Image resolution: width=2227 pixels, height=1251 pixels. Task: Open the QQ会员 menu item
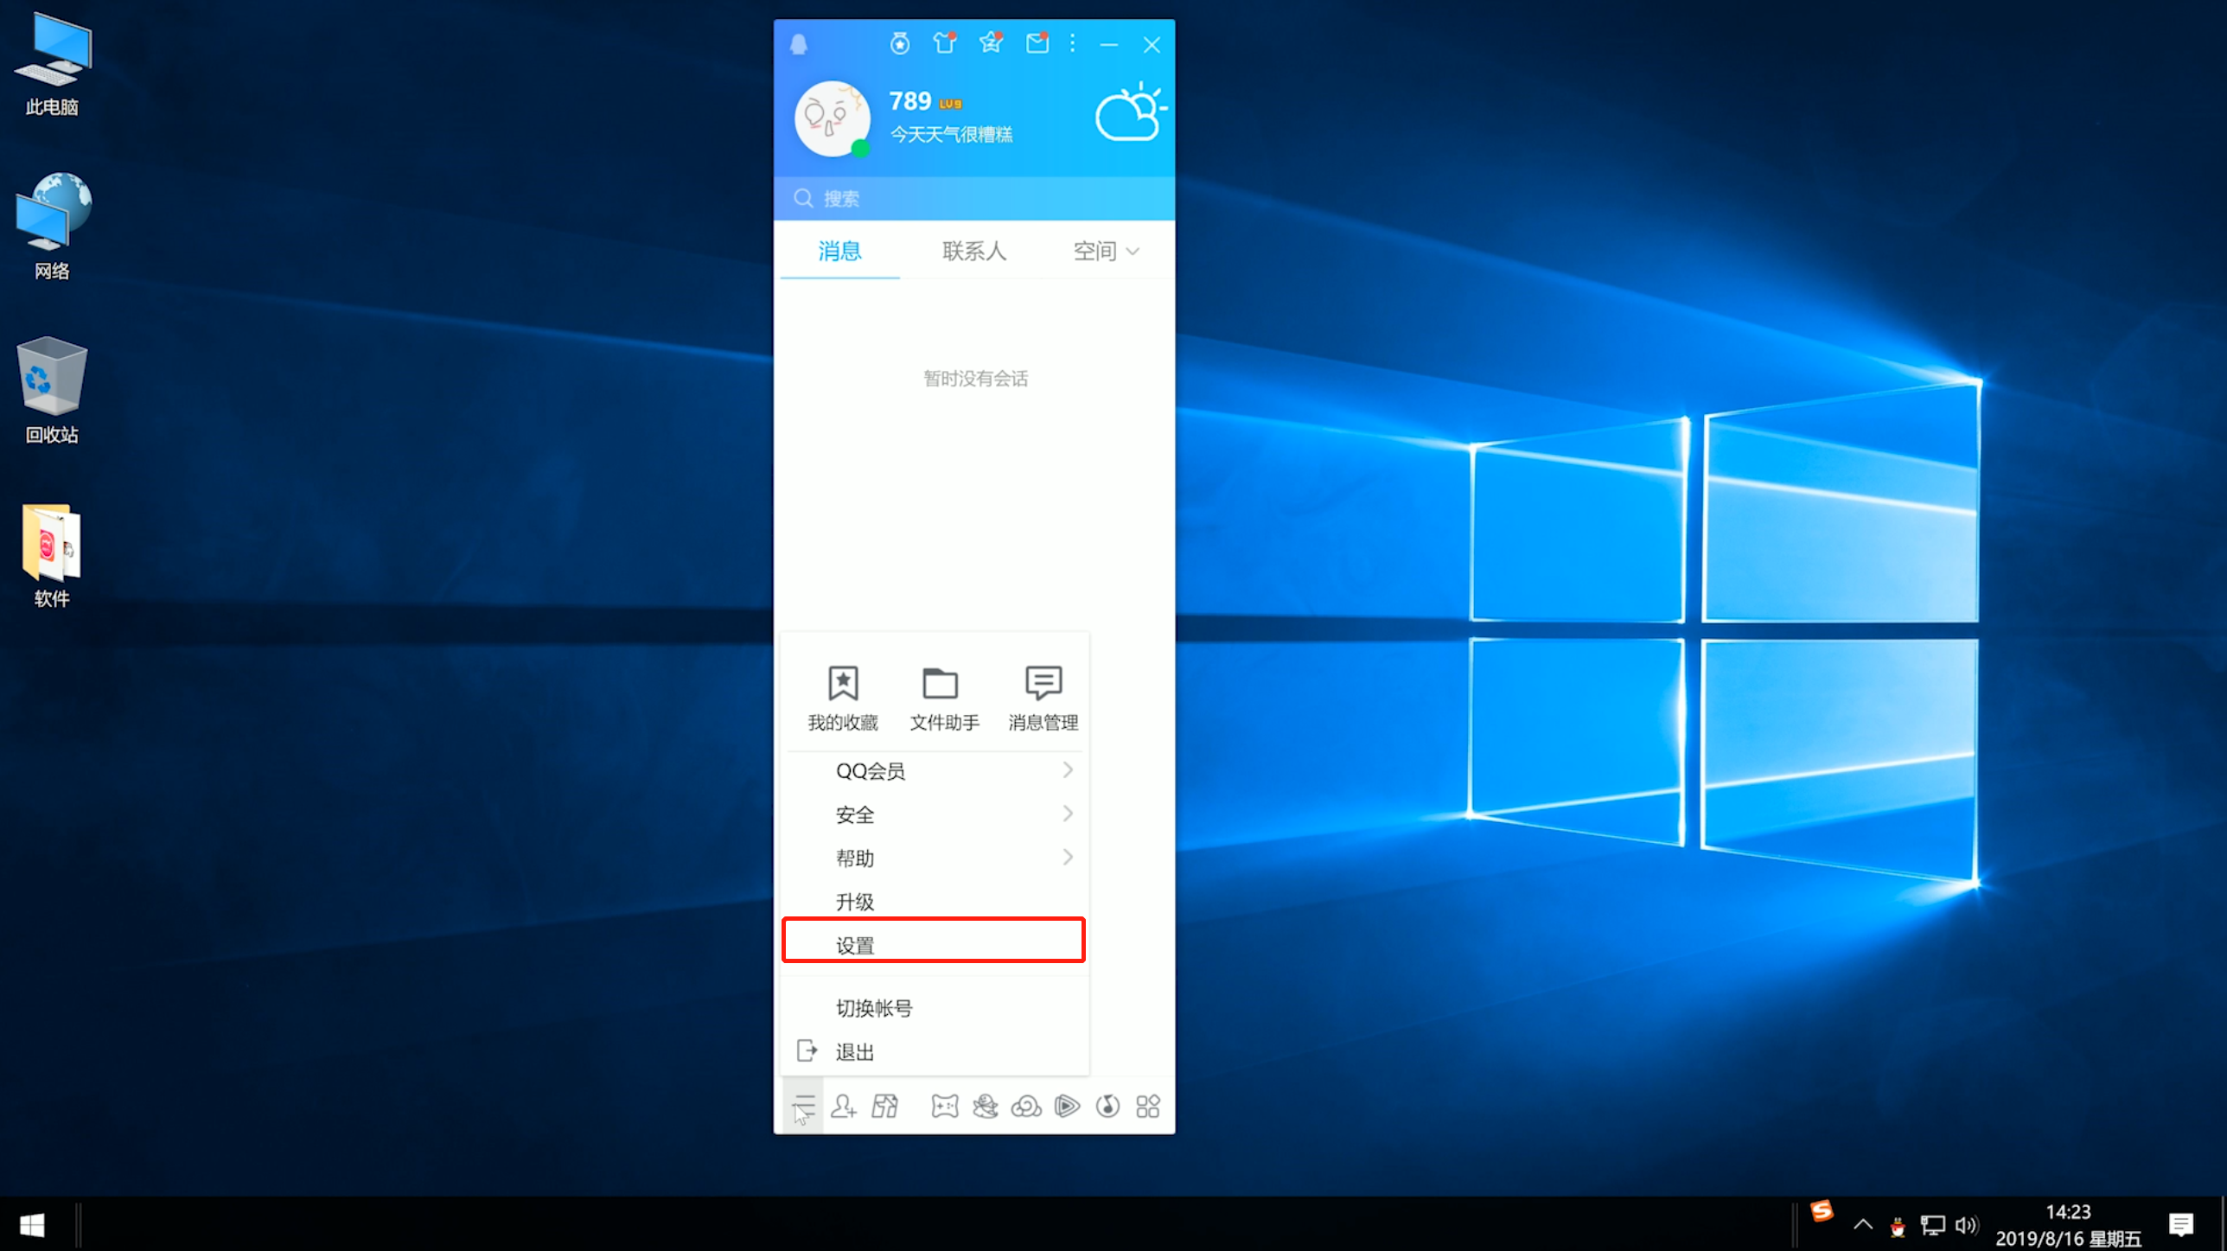click(934, 770)
